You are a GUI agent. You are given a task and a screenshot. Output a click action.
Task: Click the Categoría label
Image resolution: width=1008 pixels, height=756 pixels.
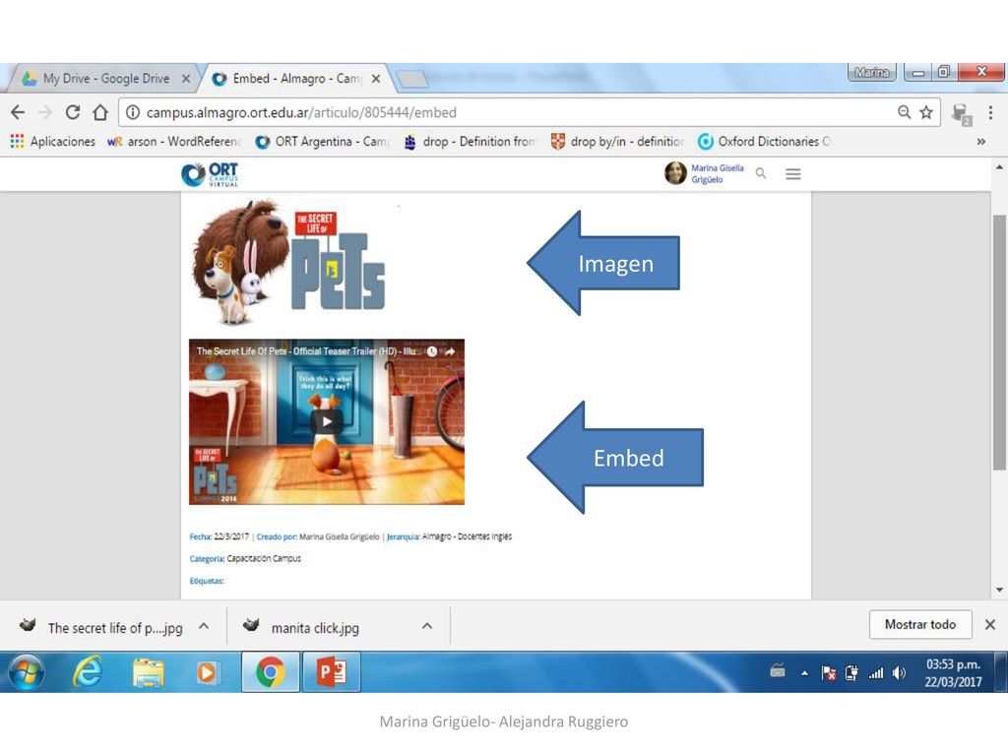tap(207, 559)
